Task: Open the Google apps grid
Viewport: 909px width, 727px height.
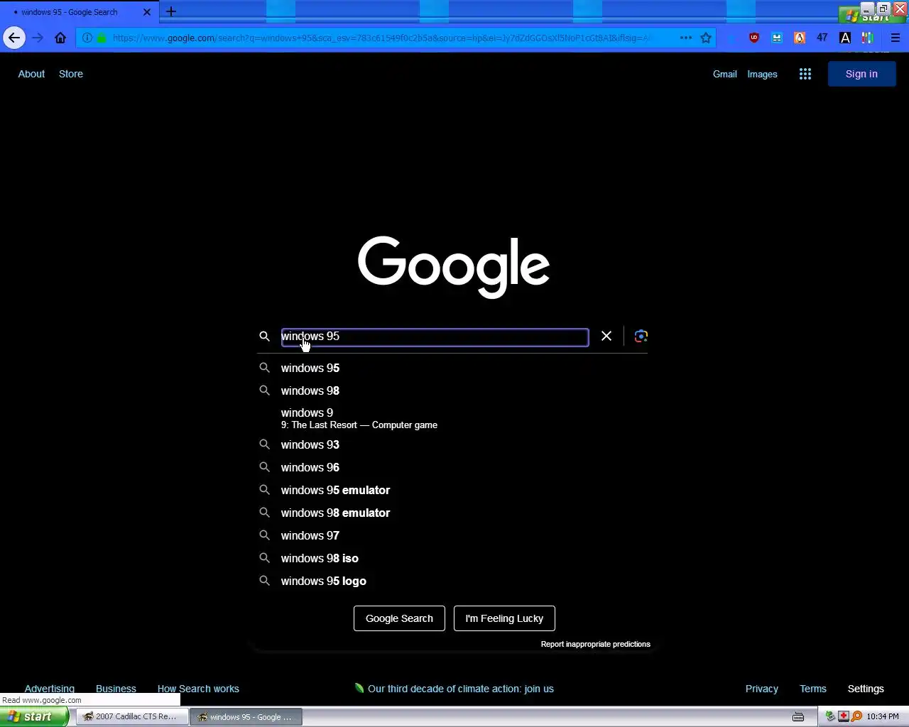Action: 805,74
